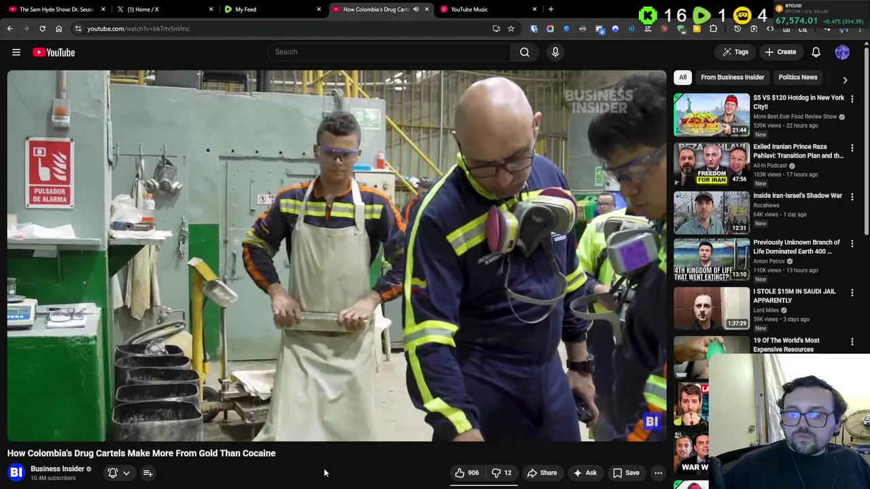
Task: Open the notifications bell in the header
Action: click(816, 52)
